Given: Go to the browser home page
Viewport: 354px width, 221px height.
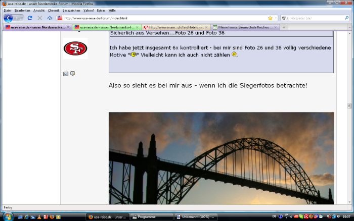Looking at the screenshot, I should pyautogui.click(x=50, y=18).
